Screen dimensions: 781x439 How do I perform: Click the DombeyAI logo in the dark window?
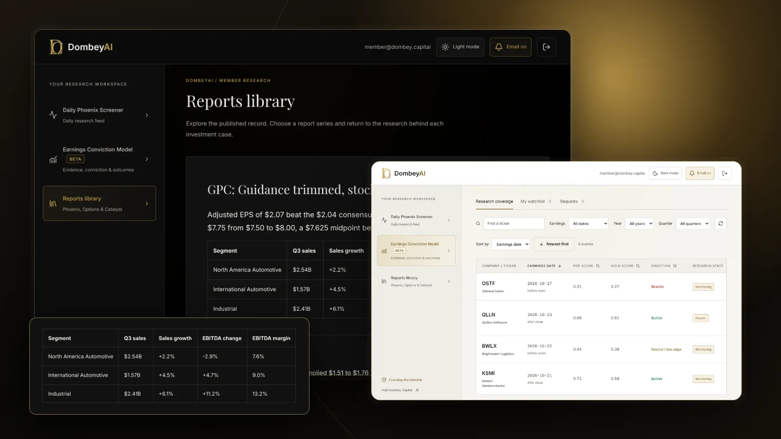click(81, 47)
